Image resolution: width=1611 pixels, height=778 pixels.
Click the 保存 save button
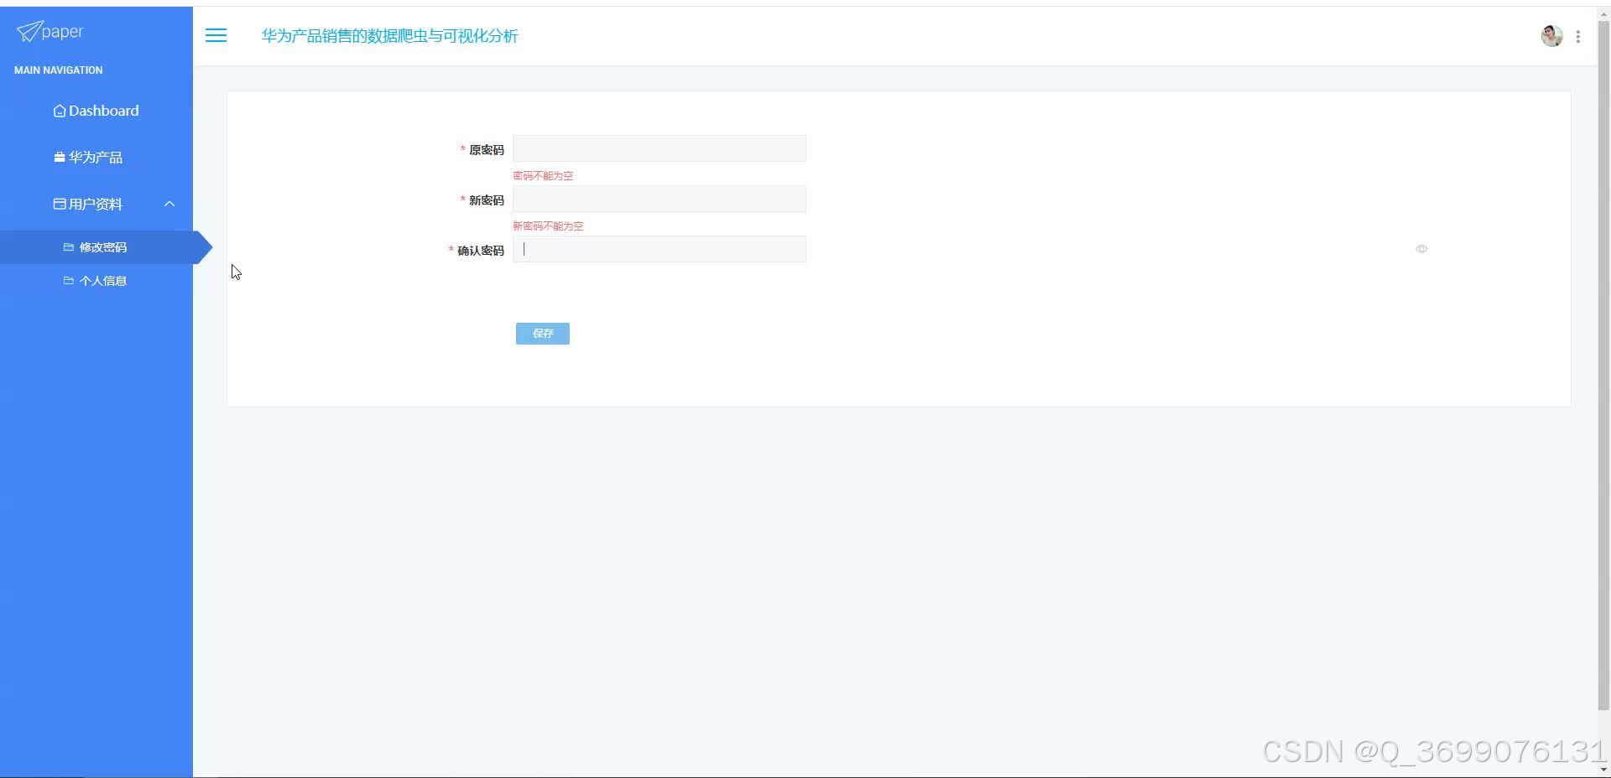[x=543, y=334]
